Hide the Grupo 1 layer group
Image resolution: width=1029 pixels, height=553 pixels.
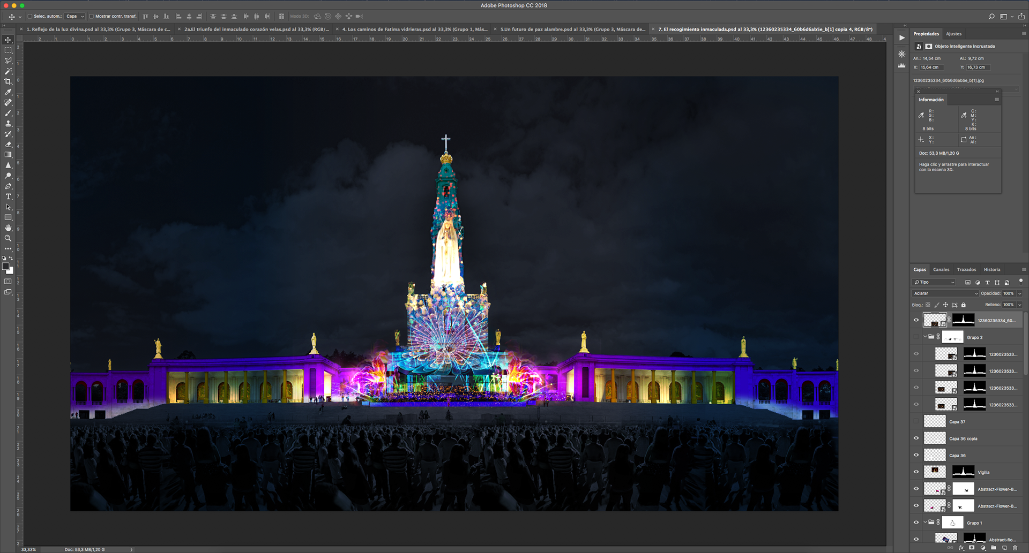[916, 522]
